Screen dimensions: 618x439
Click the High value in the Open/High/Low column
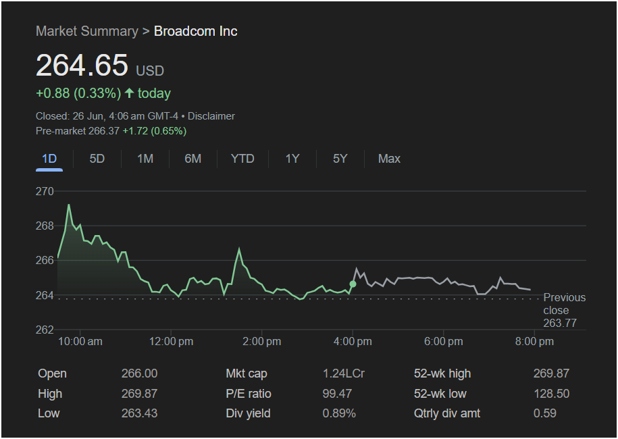pyautogui.click(x=140, y=394)
